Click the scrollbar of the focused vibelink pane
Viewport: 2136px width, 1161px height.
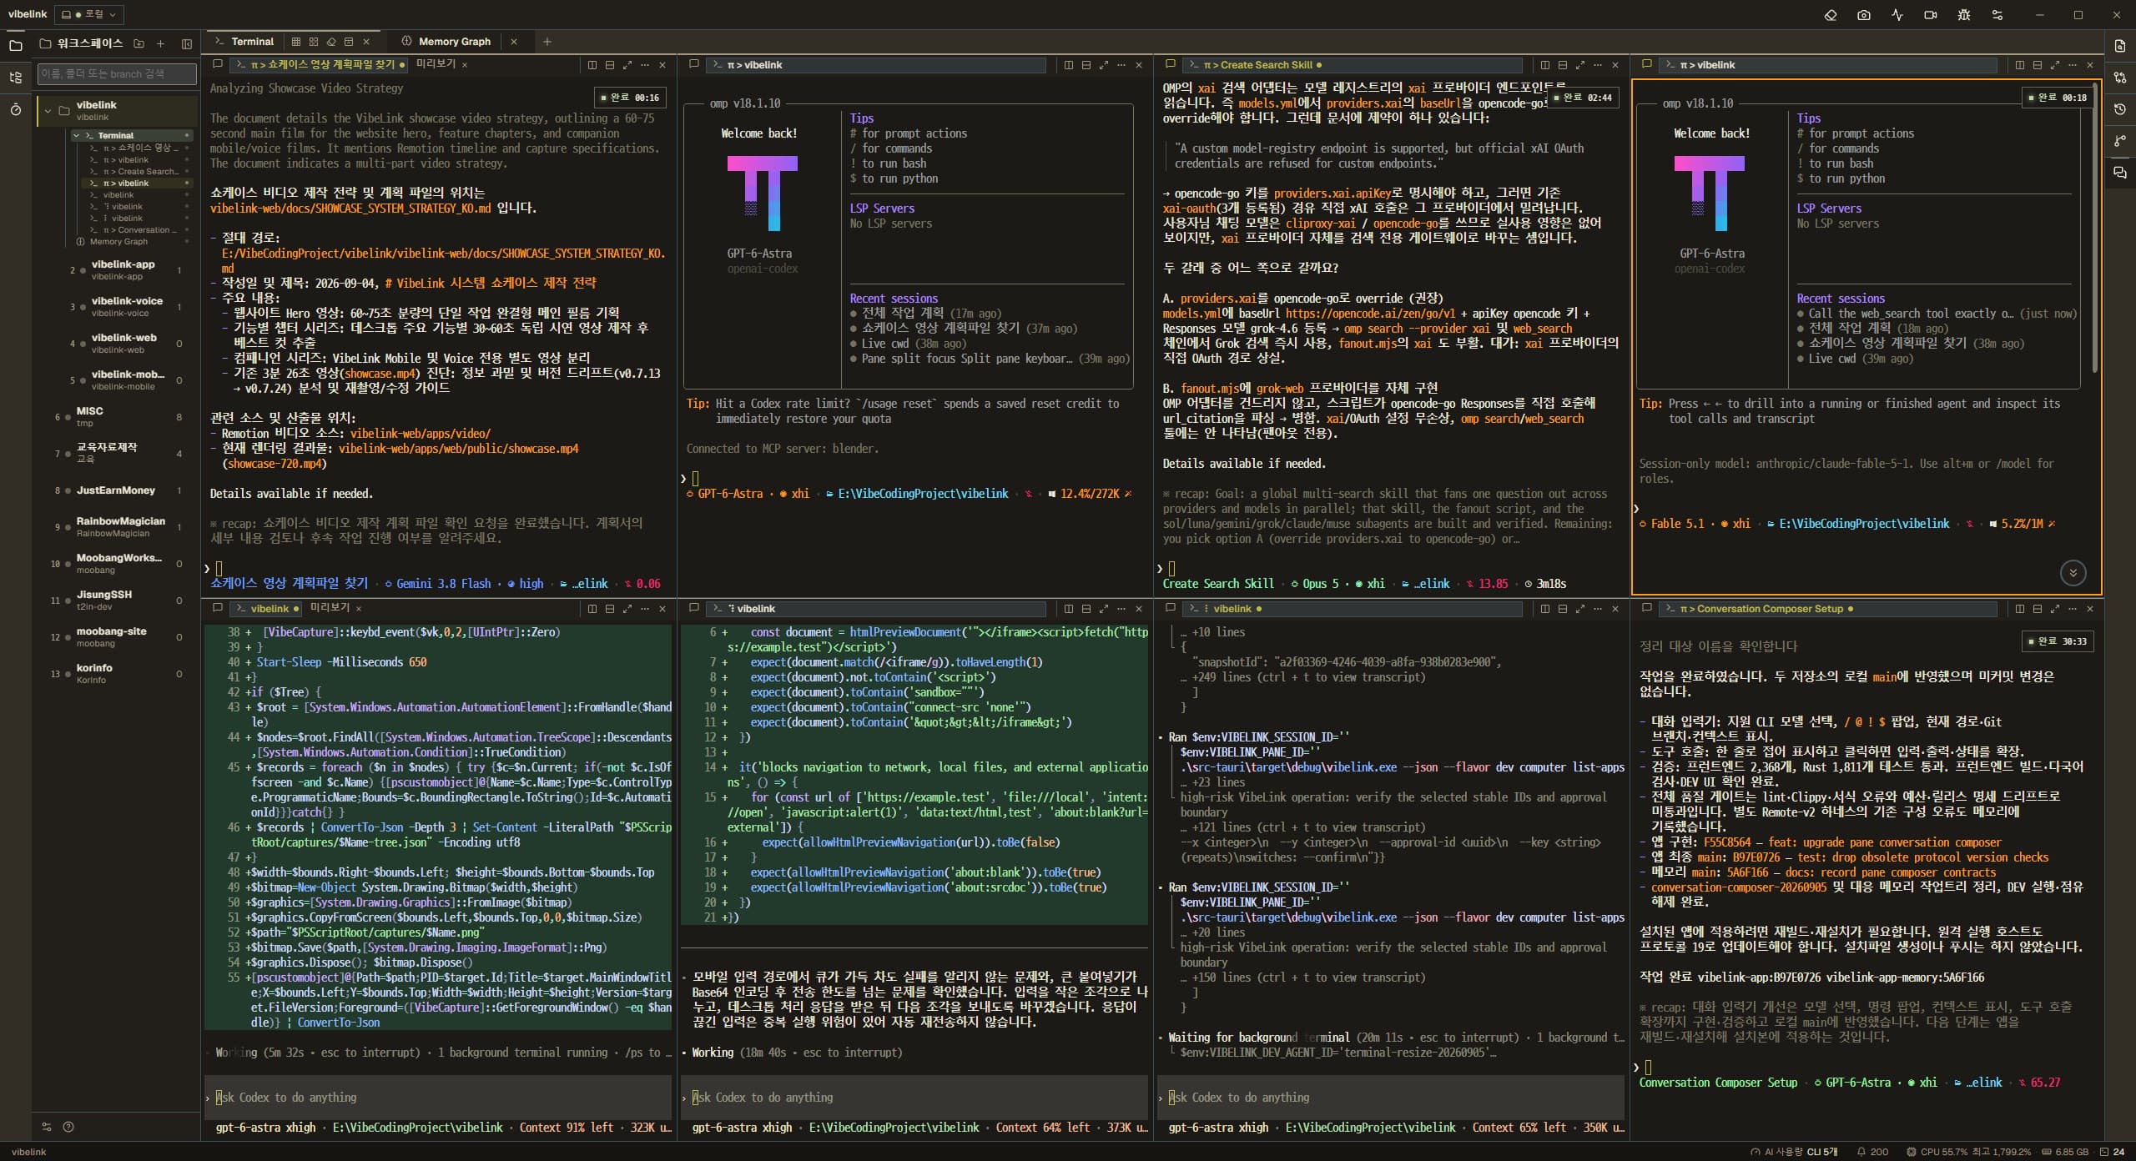pyautogui.click(x=2095, y=227)
